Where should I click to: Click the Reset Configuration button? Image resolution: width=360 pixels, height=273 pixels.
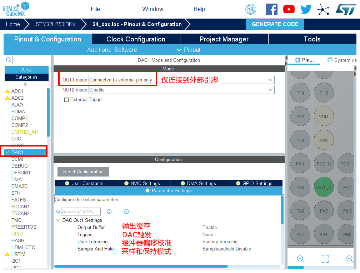[83, 172]
